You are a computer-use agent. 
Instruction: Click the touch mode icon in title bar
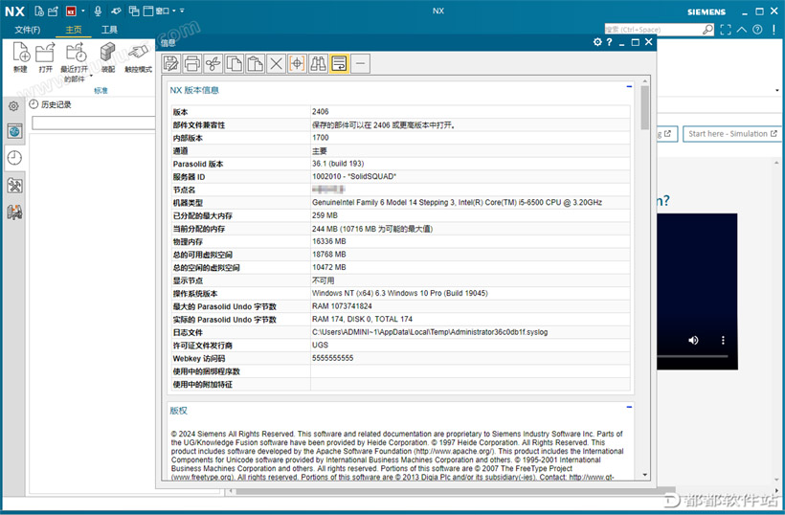116,11
